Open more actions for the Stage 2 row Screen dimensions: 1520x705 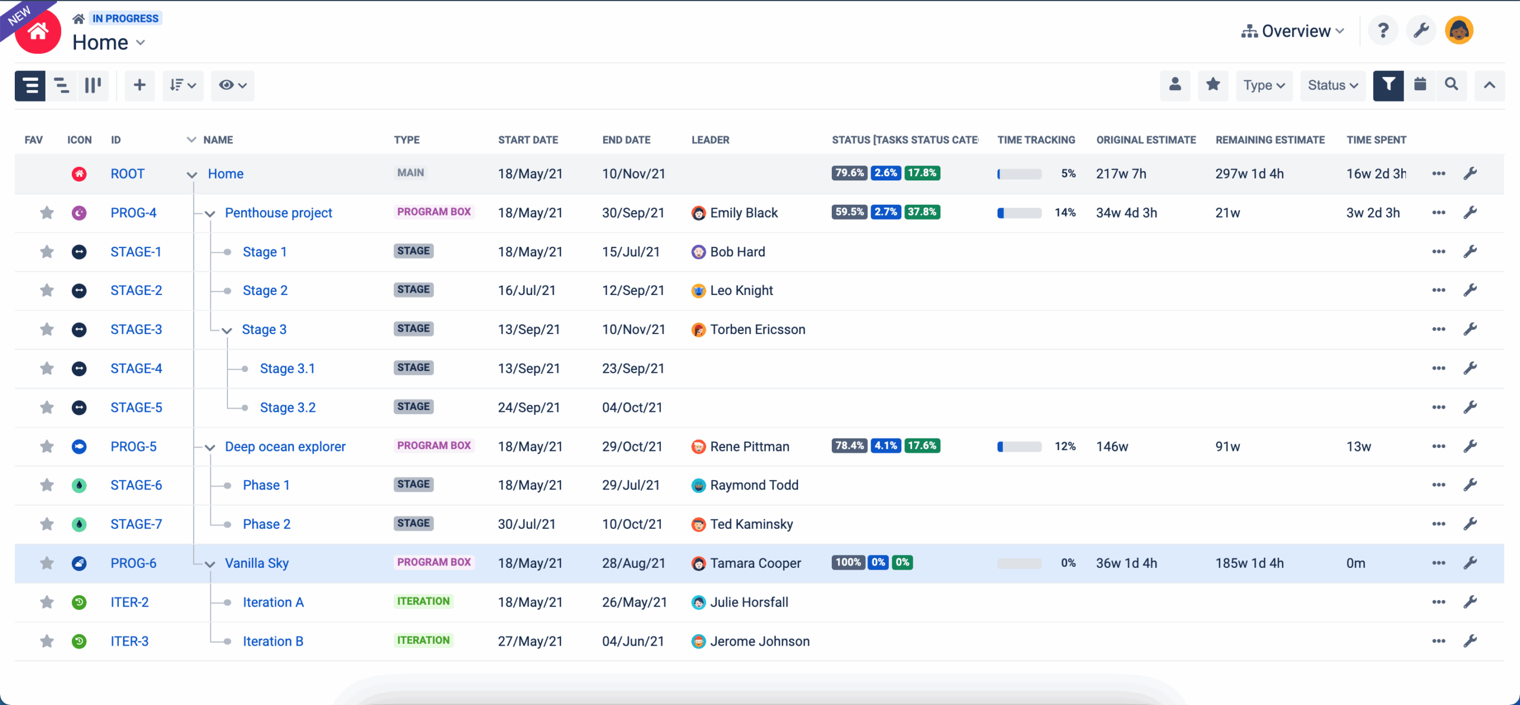click(1438, 290)
